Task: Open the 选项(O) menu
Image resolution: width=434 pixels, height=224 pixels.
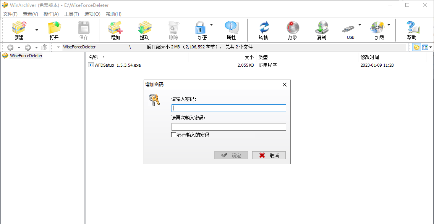Action: pos(92,14)
